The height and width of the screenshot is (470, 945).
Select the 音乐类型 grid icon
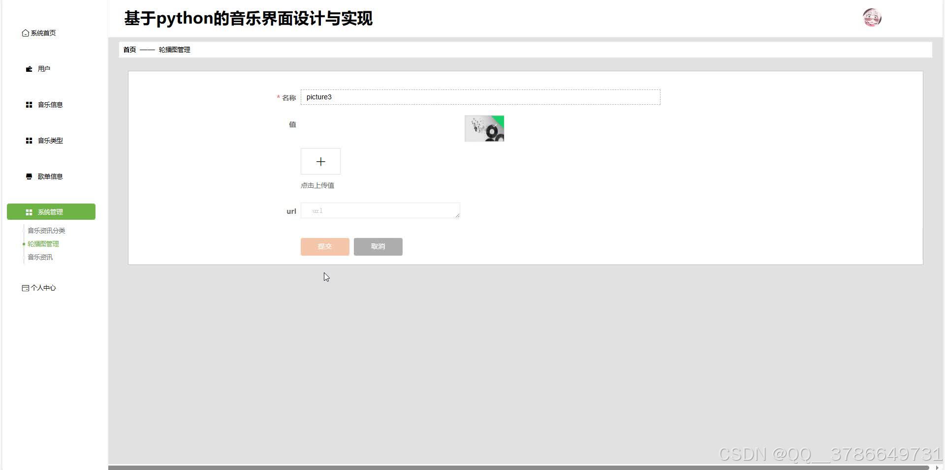tap(29, 141)
